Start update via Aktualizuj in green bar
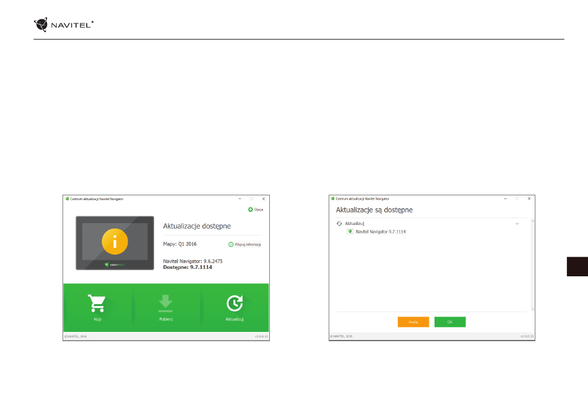 pos(235,307)
